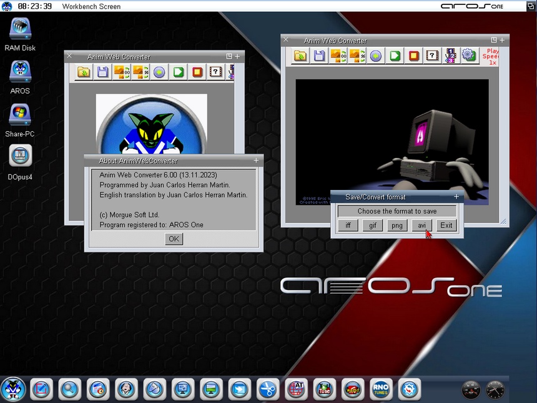Click the computer animation preview frame
This screenshot has height=403, width=537.
pos(392,142)
